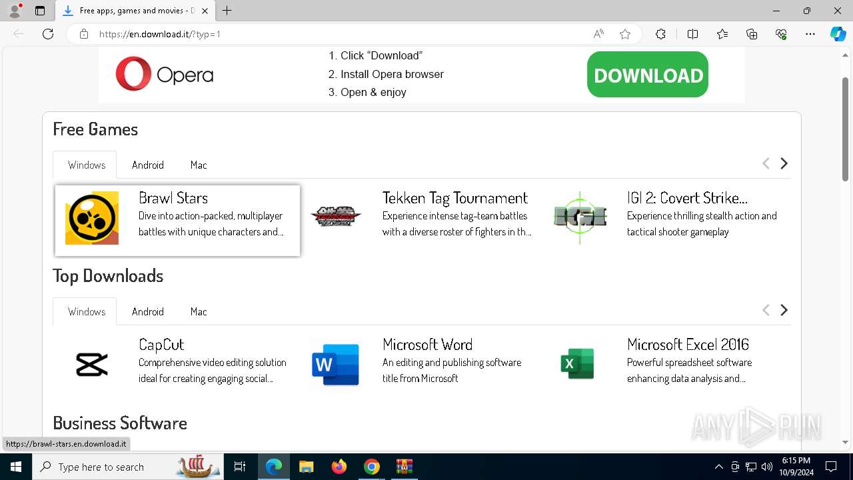Open the Microsoft Word icon
This screenshot has width=853, height=480.
(336, 365)
